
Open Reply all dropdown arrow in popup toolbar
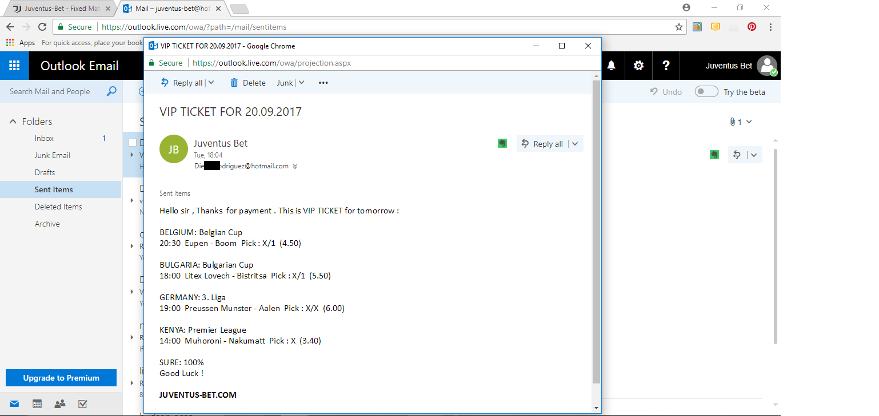211,83
